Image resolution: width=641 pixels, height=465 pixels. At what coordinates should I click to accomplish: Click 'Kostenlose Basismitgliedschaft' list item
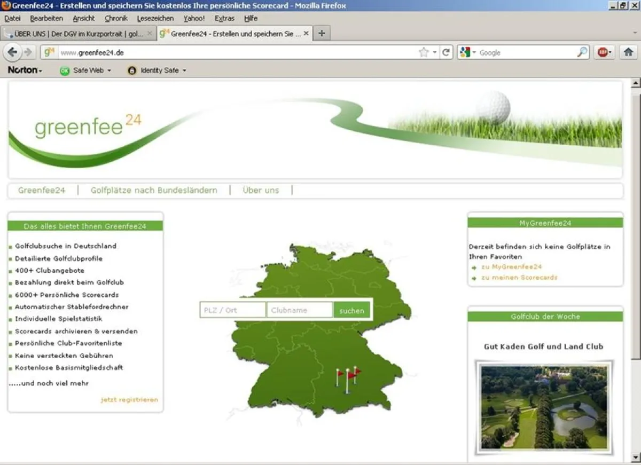pyautogui.click(x=69, y=368)
